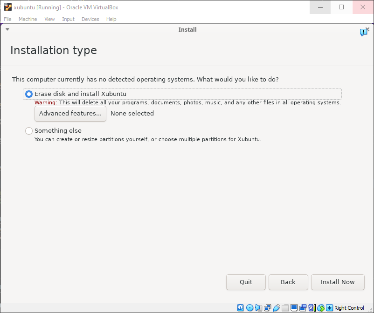Open the Devices menu
Viewport: 374px width, 313px height.
[90, 19]
